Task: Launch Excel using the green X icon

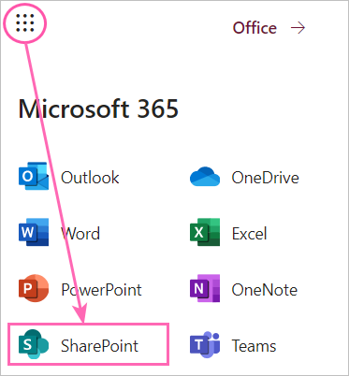Action: coord(205,232)
